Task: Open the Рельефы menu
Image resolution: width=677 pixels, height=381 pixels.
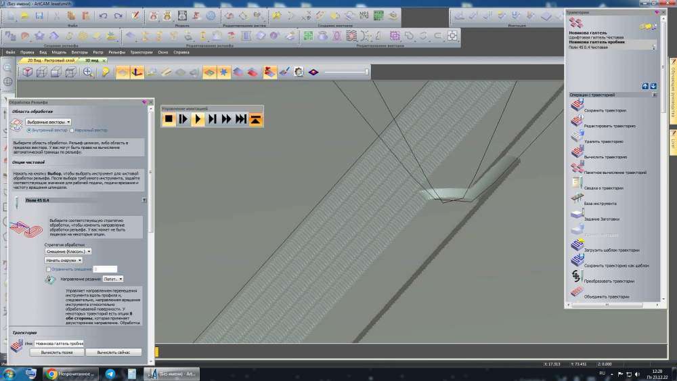Action: tap(116, 52)
